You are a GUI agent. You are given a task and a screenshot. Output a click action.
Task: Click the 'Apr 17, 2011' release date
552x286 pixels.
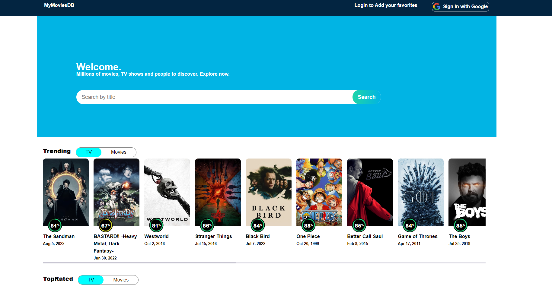tap(409, 244)
